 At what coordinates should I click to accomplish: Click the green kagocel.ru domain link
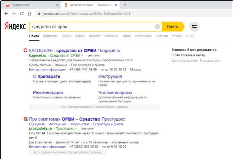[x=38, y=56]
